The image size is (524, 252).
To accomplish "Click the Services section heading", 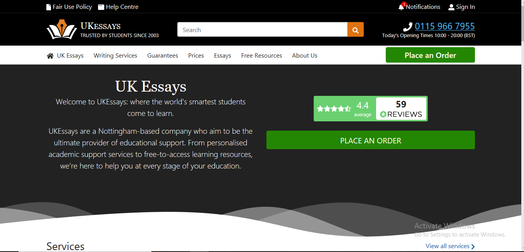I will (65, 247).
